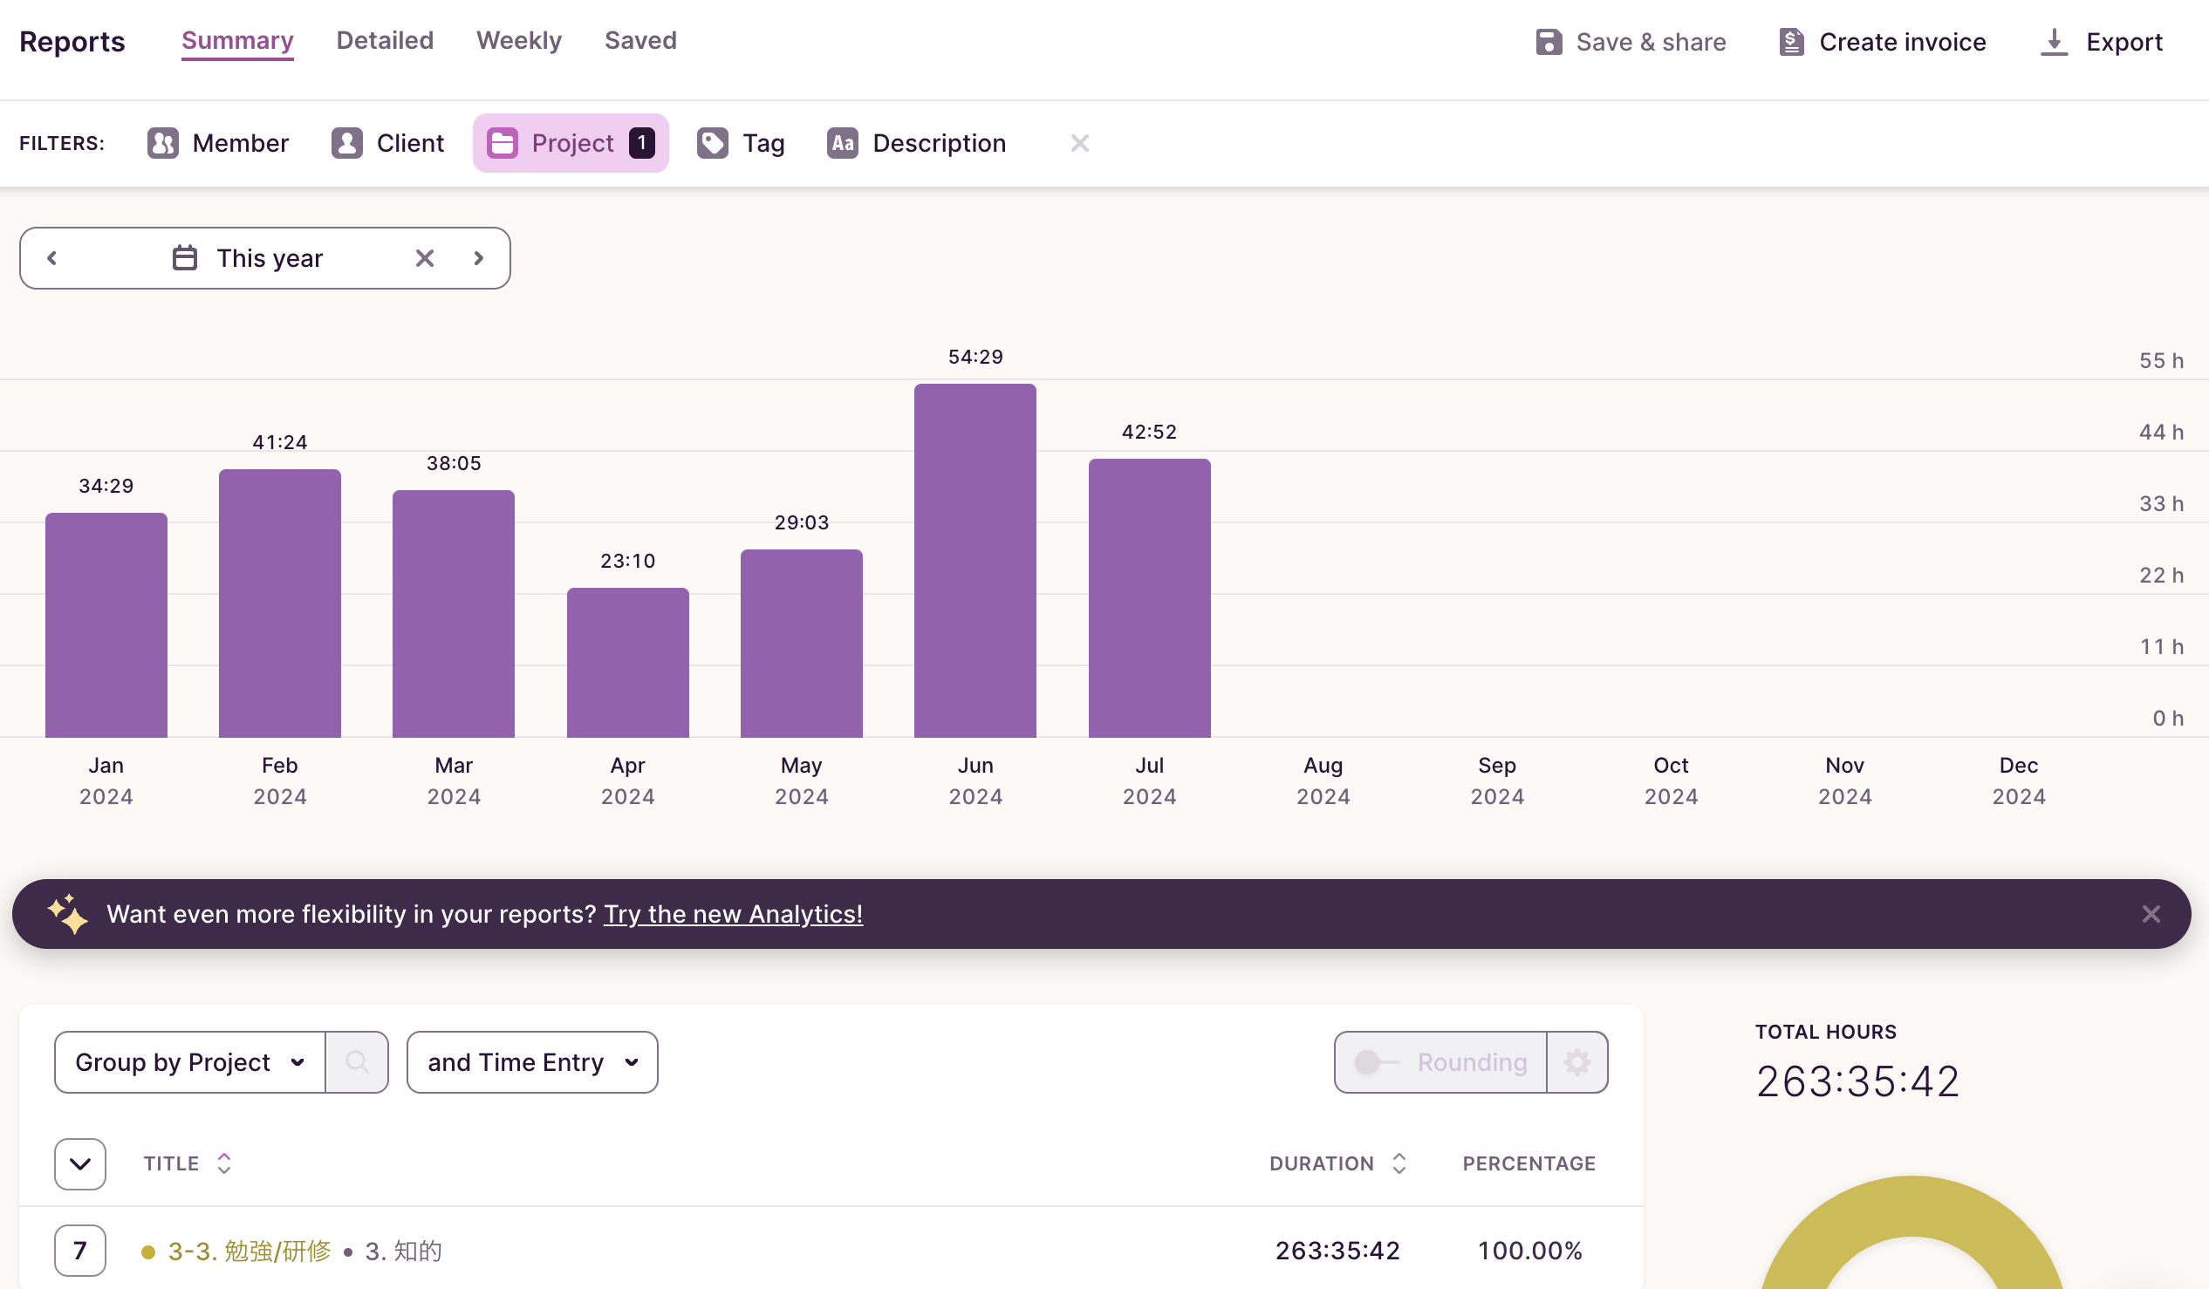Screen dimensions: 2209x1289
Task: Expand the row with 7 entries
Action: click(x=79, y=1251)
